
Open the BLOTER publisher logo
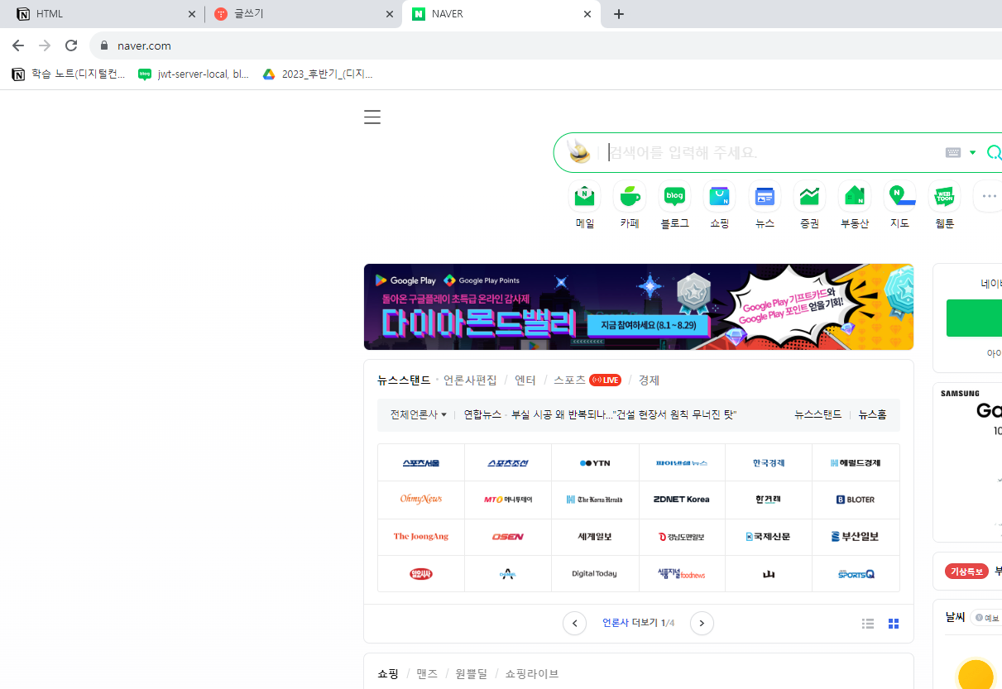[x=856, y=500]
